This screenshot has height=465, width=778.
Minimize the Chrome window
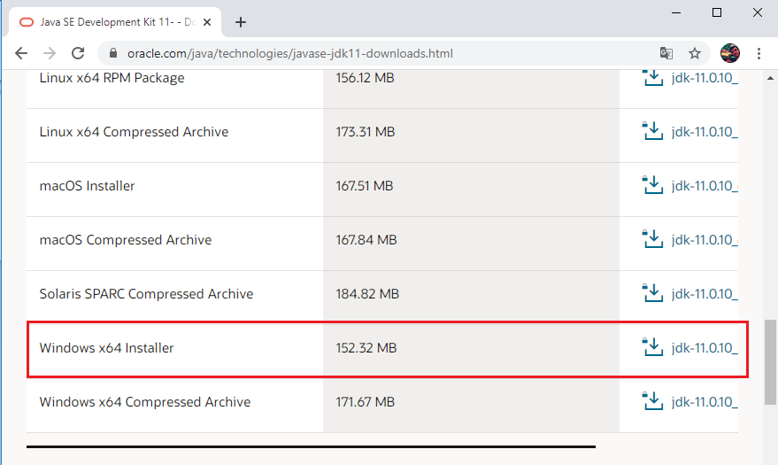point(676,12)
